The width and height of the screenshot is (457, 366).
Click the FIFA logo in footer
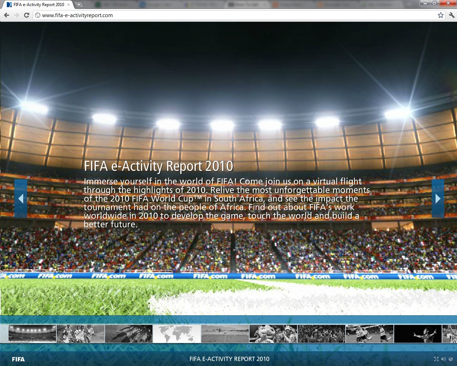tap(18, 359)
